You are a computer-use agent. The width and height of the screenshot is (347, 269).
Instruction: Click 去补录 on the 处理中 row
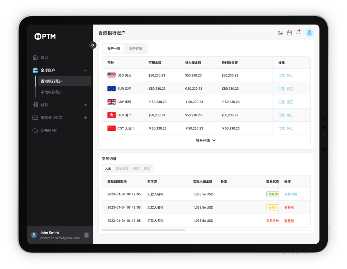[x=289, y=207]
